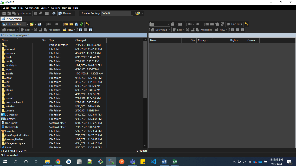The height and width of the screenshot is (166, 296).
Task: Click the local panel Filter icon
Action: pos(39,24)
